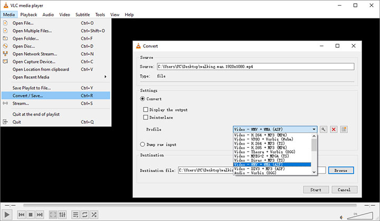Click the Open File menu icon

pyautogui.click(x=5, y=23)
